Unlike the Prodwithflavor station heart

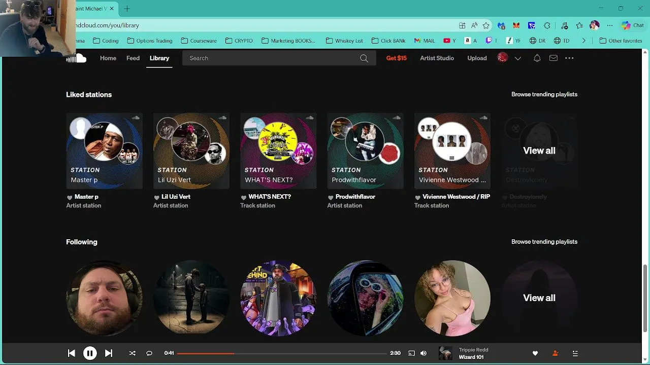[331, 197]
